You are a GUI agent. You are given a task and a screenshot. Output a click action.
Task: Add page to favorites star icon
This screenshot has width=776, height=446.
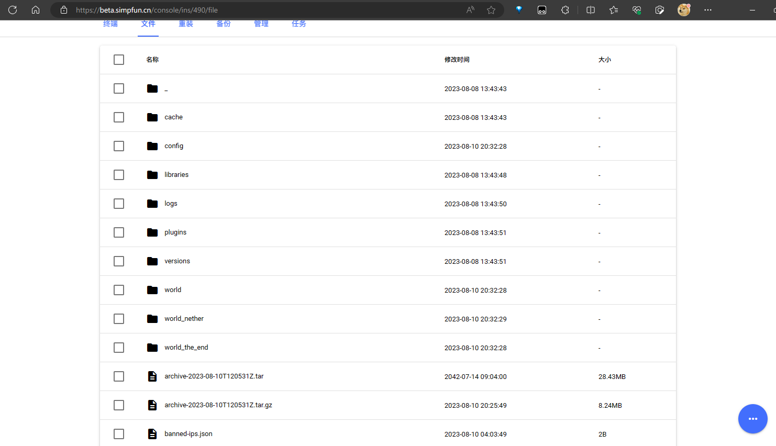click(491, 10)
